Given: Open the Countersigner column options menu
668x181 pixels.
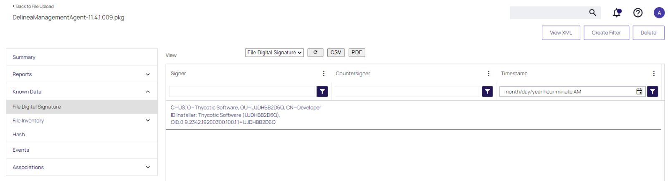Looking at the screenshot, I should (x=488, y=74).
